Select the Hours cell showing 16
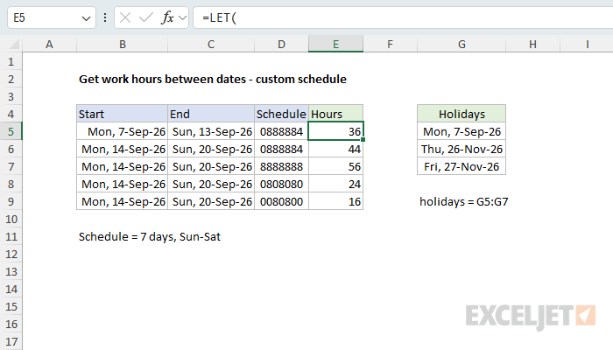Screen dimensions: 613x350 pyautogui.click(x=335, y=201)
